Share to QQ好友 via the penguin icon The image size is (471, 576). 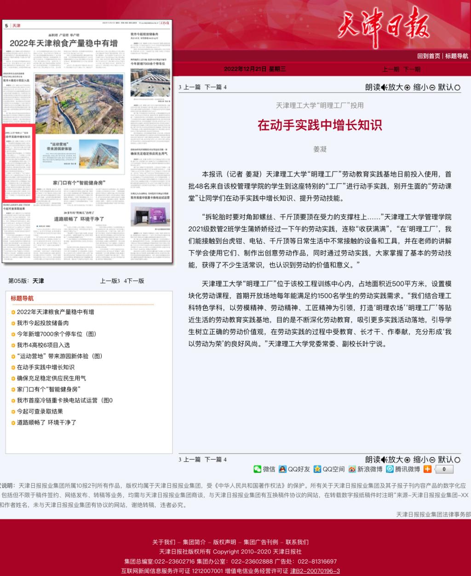point(283,469)
